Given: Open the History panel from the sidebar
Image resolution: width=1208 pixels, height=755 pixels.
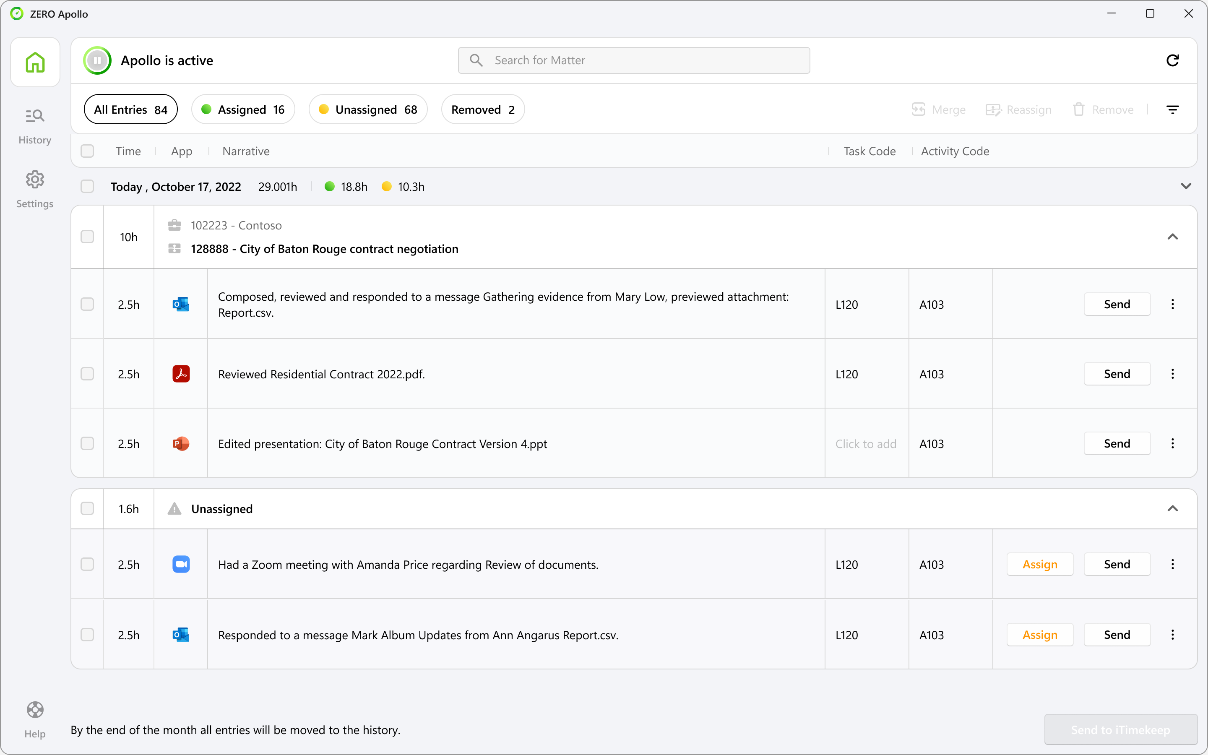Looking at the screenshot, I should click(34, 124).
